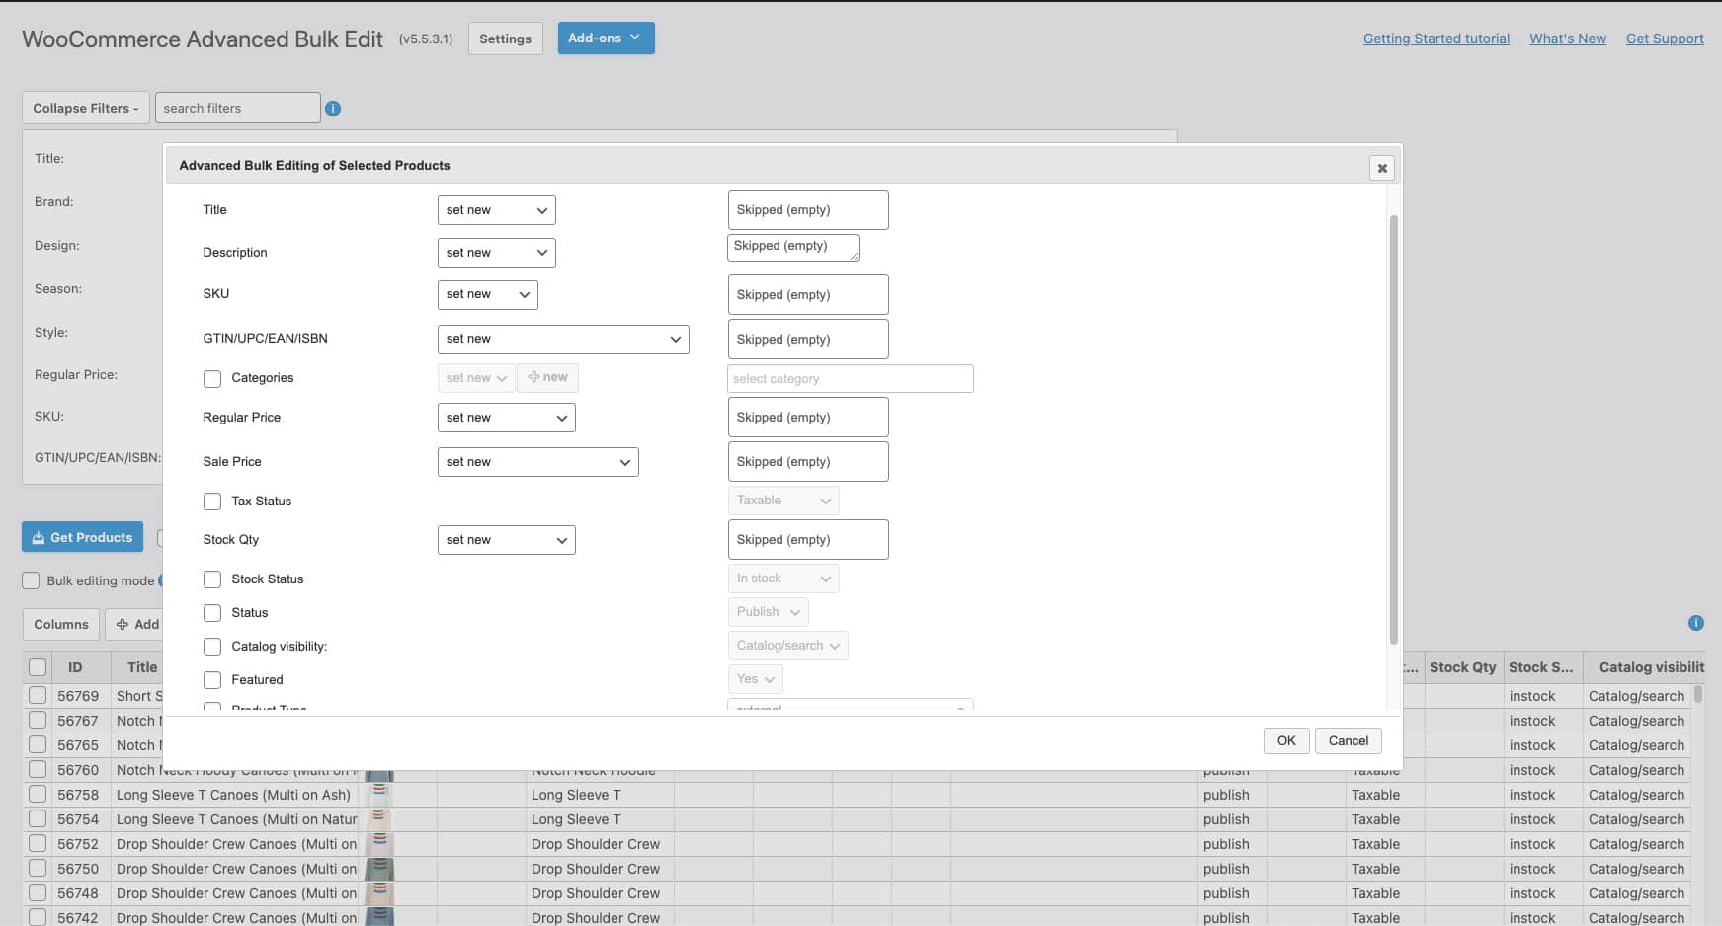Tick the Featured checkbox

click(212, 680)
